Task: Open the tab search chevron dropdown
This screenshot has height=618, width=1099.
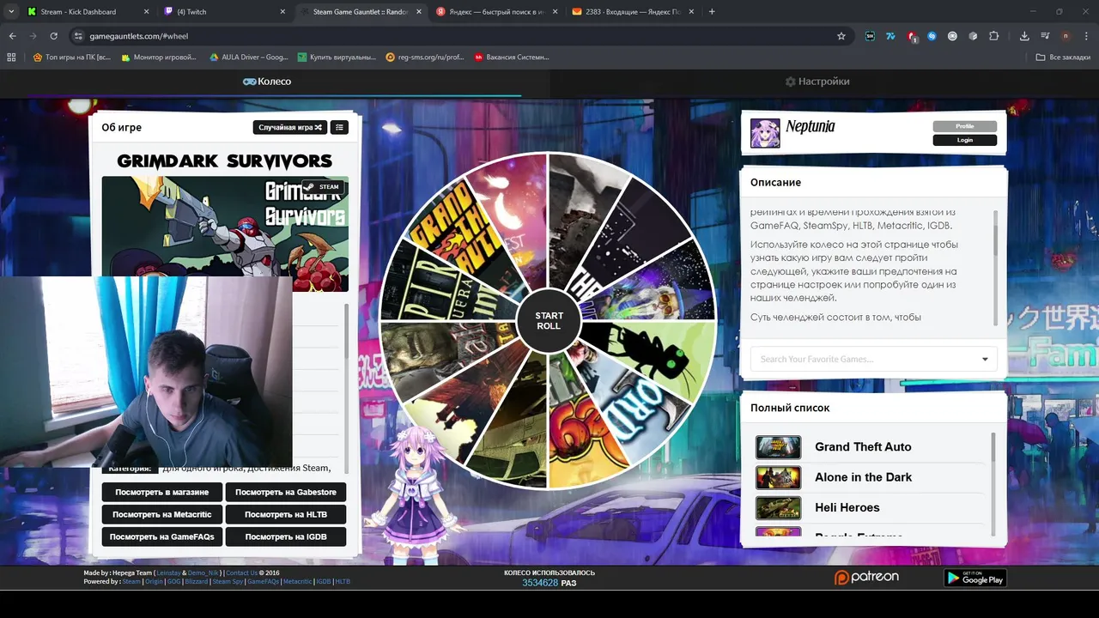Action: click(10, 12)
